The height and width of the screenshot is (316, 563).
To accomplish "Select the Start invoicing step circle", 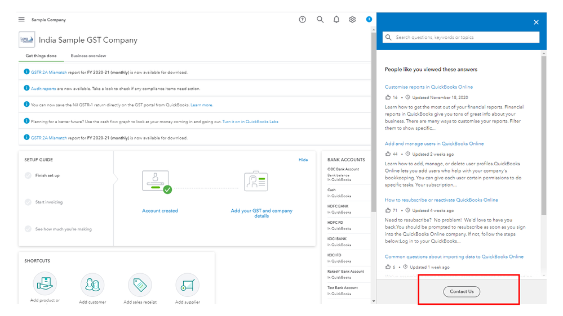I will click(28, 202).
